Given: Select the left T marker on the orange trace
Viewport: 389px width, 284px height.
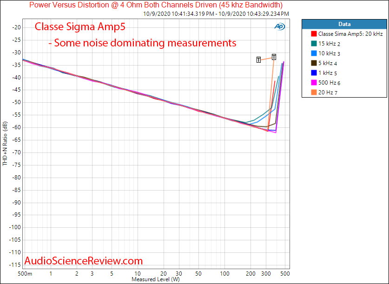Looking at the screenshot, I should click(258, 60).
